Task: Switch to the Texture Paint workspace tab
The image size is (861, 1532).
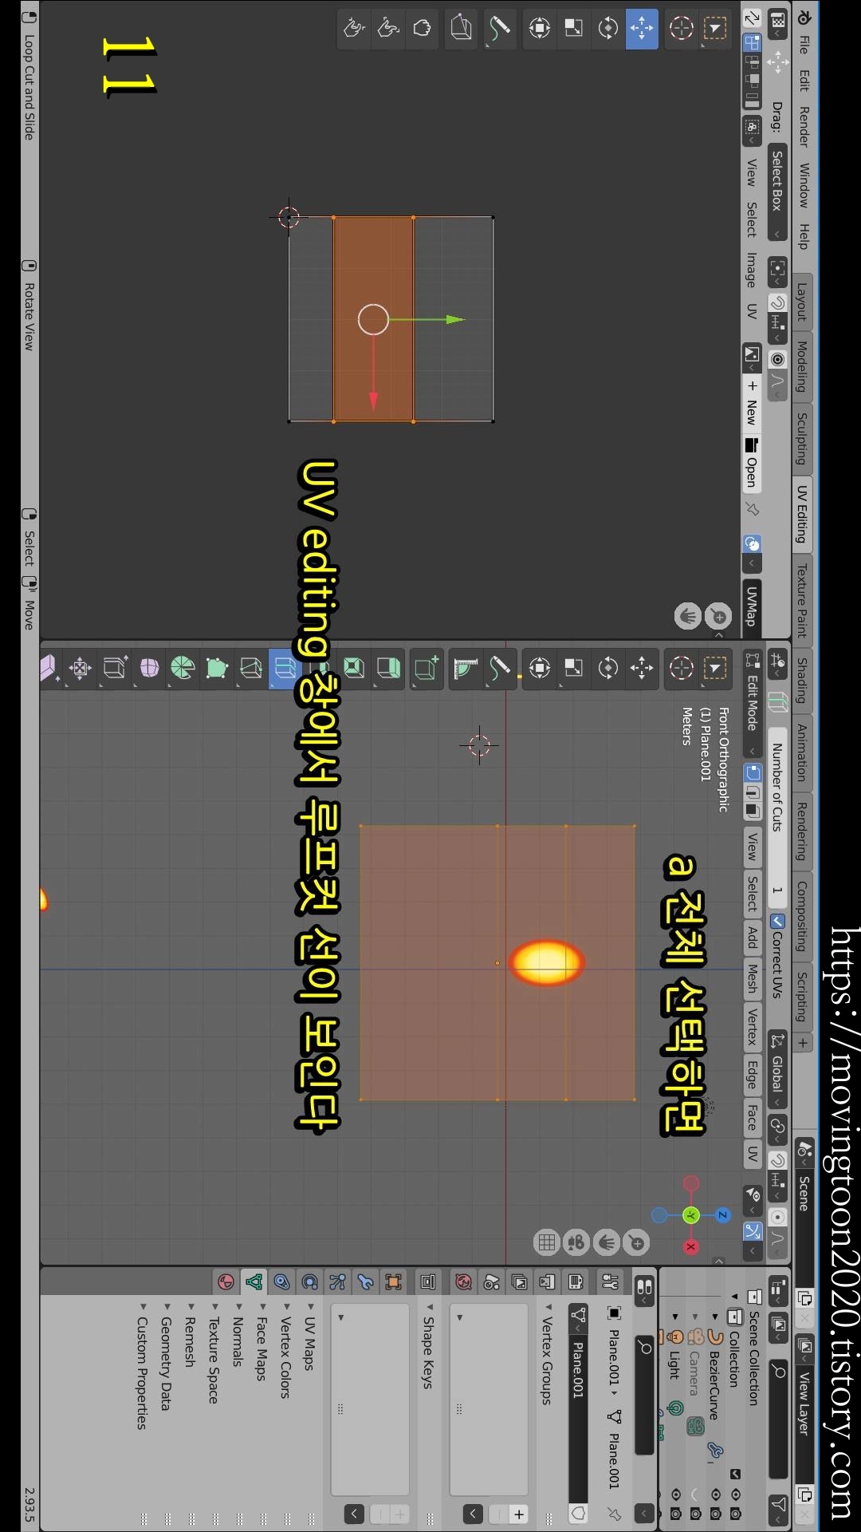Action: (x=802, y=600)
